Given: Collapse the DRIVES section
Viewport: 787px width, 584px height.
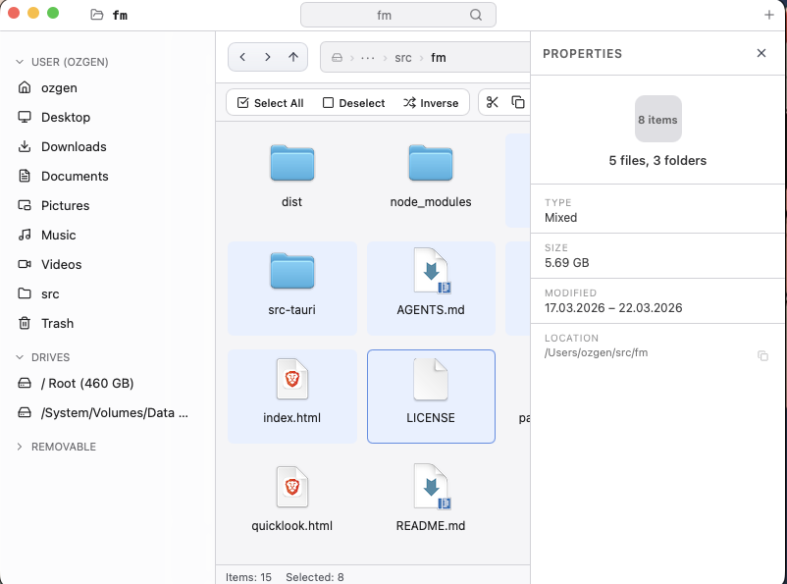Looking at the screenshot, I should pos(21,356).
